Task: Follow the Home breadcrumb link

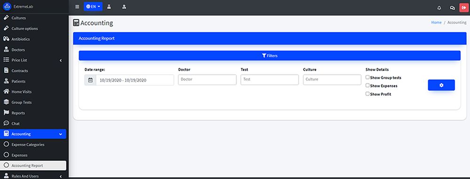Action: (436, 23)
